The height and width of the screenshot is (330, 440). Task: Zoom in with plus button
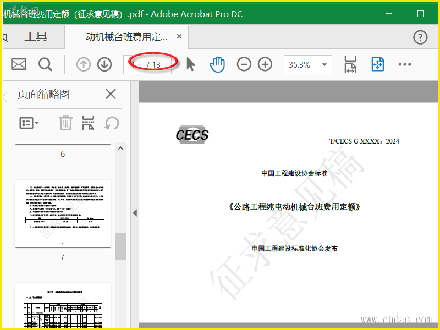tap(265, 64)
